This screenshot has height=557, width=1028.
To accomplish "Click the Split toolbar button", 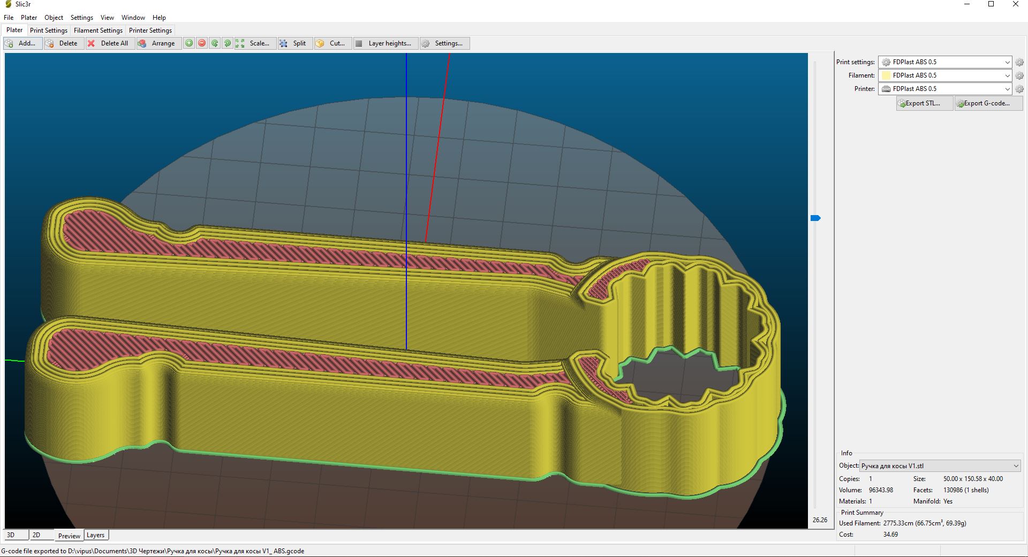I will 293,43.
